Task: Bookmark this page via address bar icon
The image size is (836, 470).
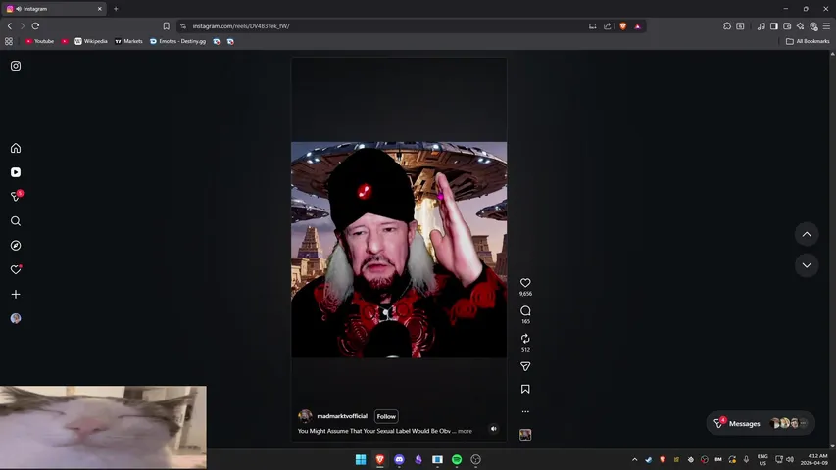Action: pos(167,26)
